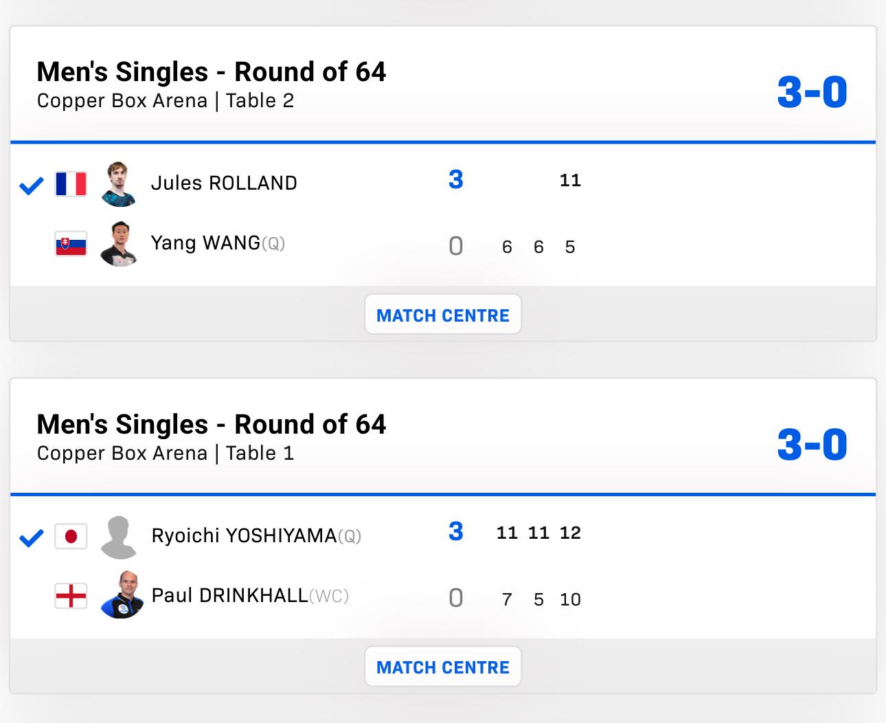886x723 pixels.
Task: Select player name Yang WANG
Action: click(x=205, y=243)
